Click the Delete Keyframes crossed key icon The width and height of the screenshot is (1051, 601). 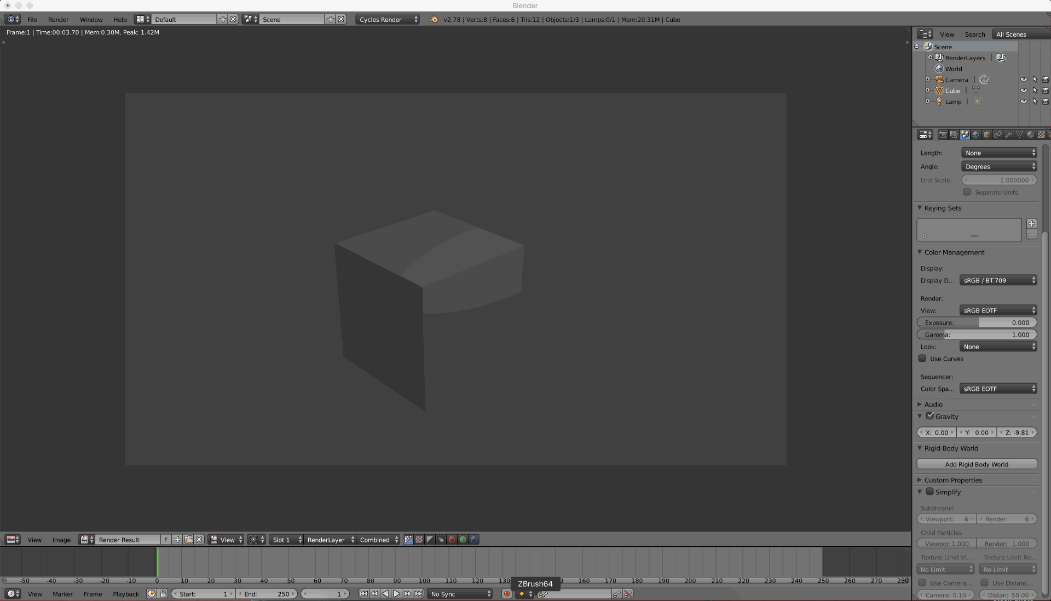coord(628,594)
